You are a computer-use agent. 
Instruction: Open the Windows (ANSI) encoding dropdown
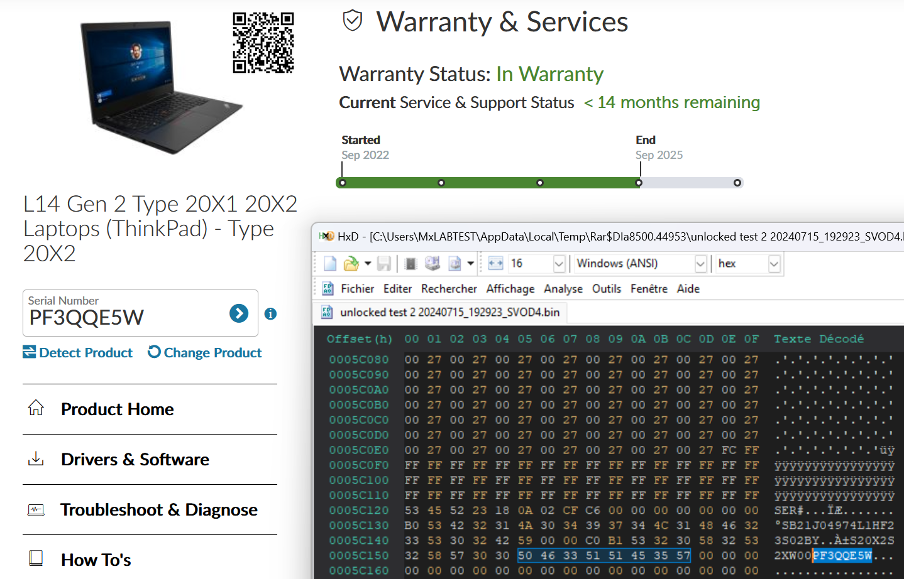click(700, 264)
